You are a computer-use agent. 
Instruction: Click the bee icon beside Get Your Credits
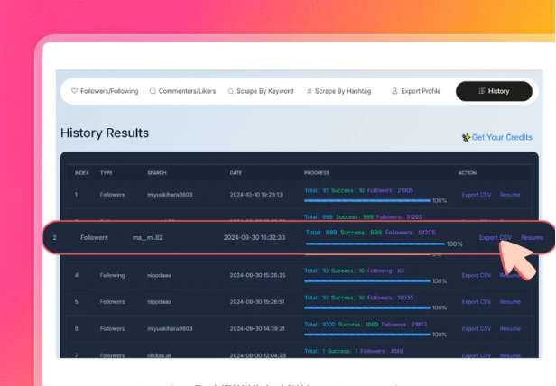[x=466, y=138]
